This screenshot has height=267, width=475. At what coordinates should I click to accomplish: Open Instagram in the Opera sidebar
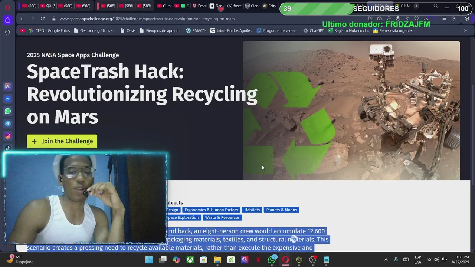tap(7, 136)
